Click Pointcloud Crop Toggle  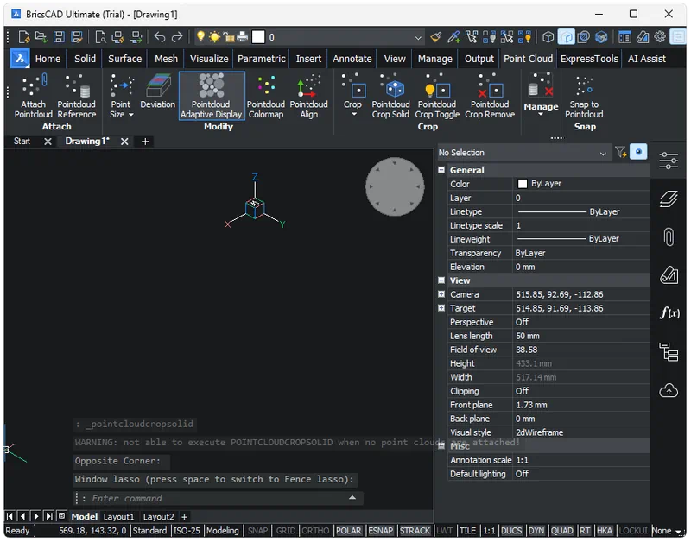point(437,97)
